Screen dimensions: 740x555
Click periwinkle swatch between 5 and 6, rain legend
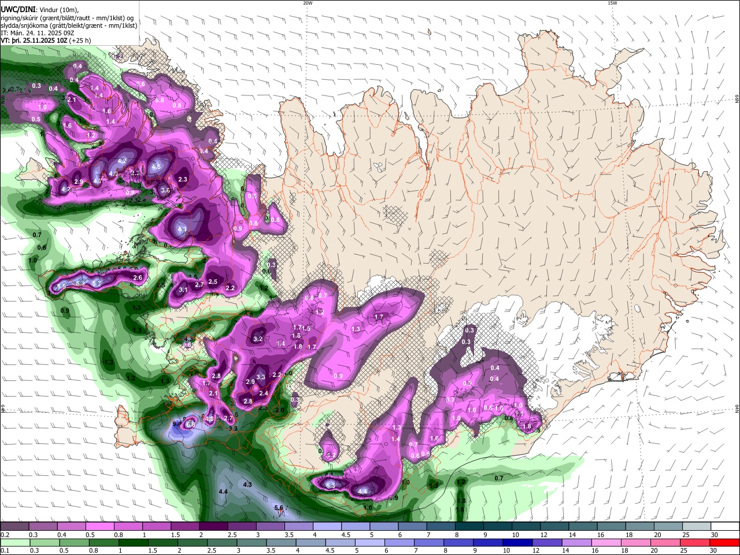[x=369, y=542]
